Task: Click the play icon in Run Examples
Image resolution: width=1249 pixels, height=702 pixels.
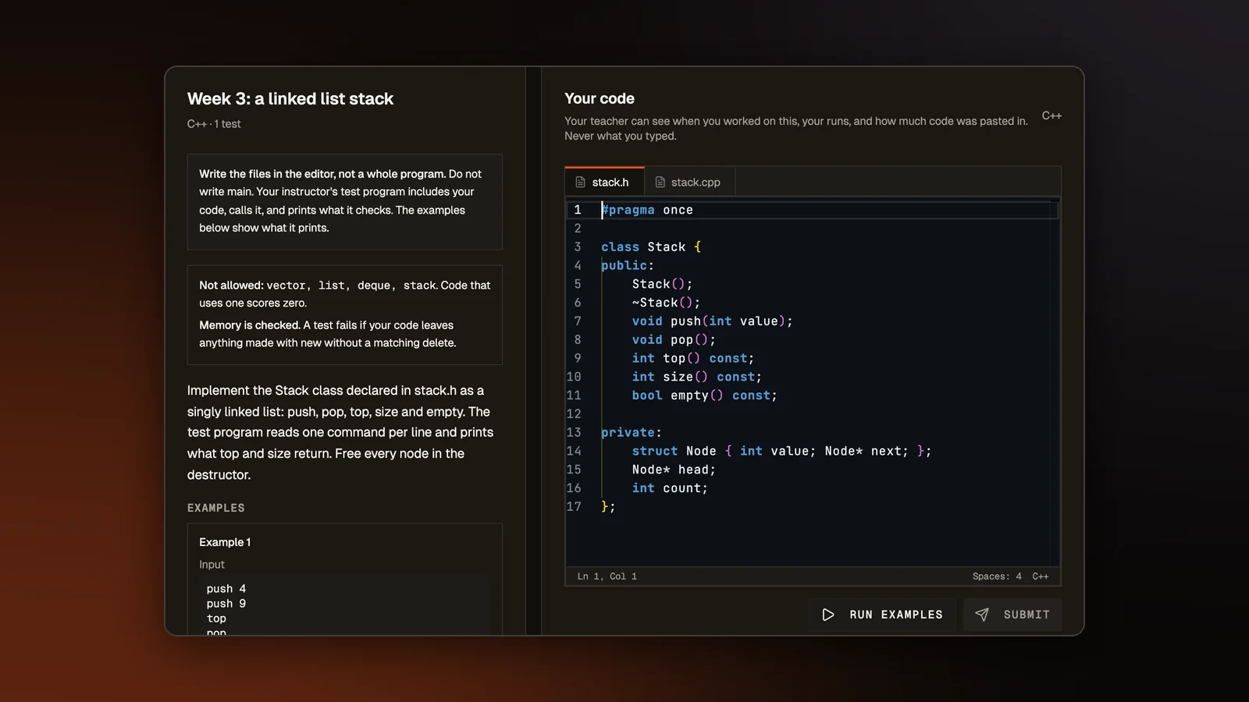Action: click(x=828, y=615)
